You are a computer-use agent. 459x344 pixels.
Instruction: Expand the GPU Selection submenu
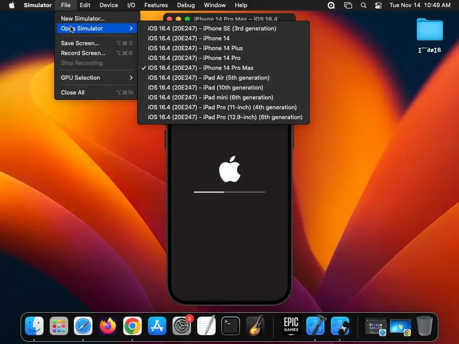(x=97, y=77)
